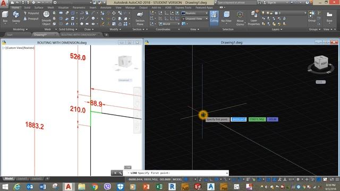Screen dimensions: 340x191
Task: Open the World UCS dropdown
Action: (169, 24)
